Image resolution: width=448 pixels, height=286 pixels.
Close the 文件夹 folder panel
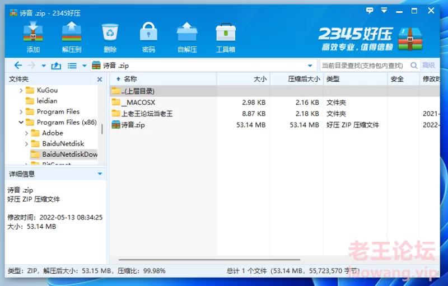click(100, 79)
